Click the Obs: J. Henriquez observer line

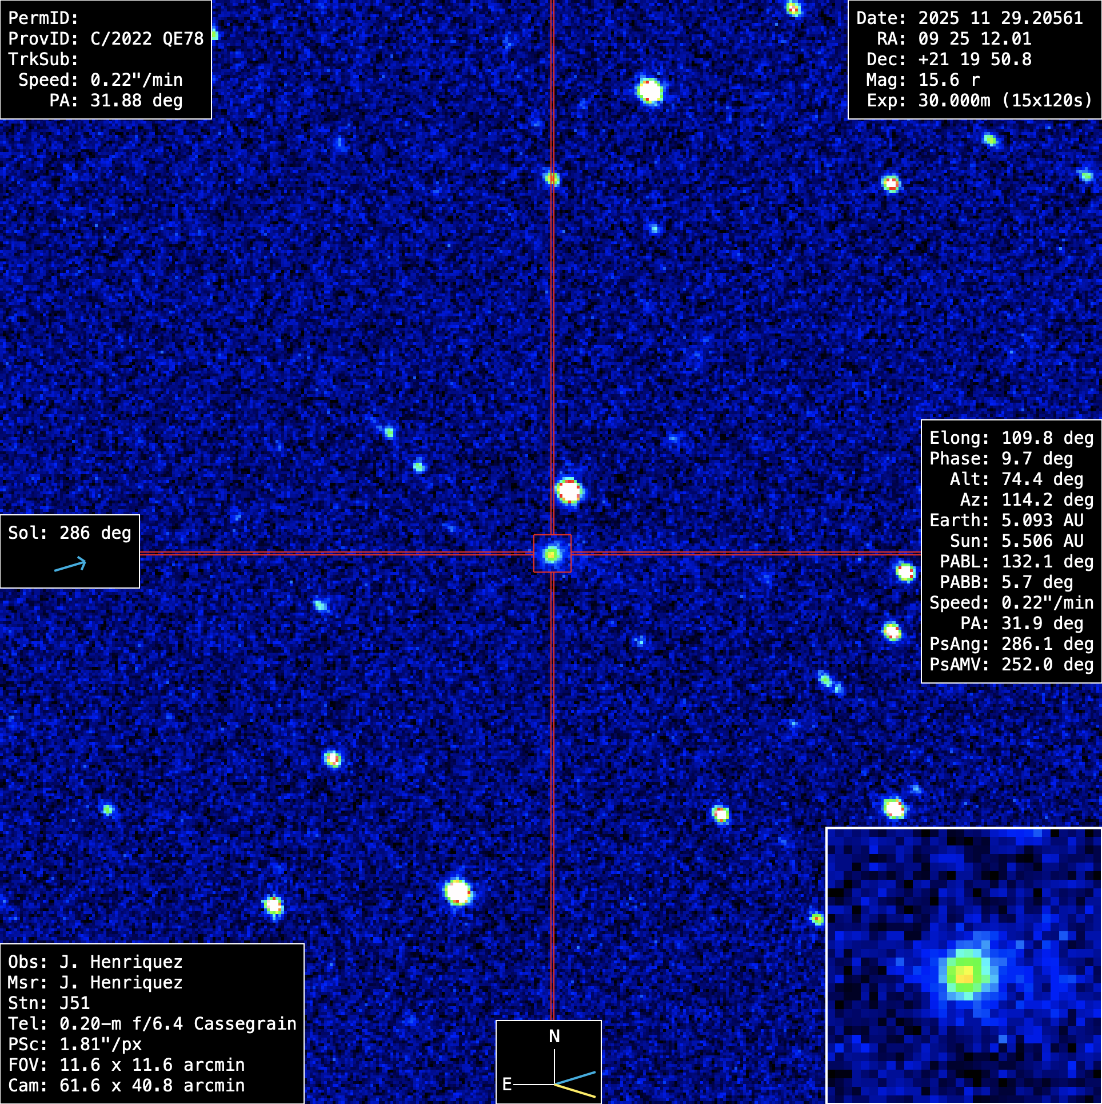click(x=95, y=962)
